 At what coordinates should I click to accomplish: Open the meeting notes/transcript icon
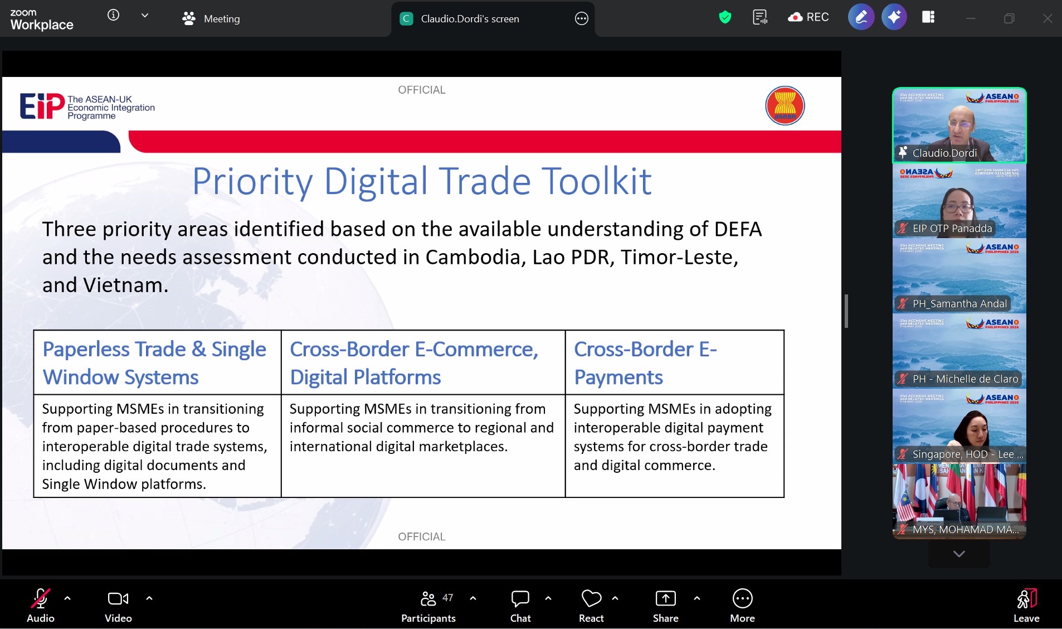pyautogui.click(x=760, y=17)
